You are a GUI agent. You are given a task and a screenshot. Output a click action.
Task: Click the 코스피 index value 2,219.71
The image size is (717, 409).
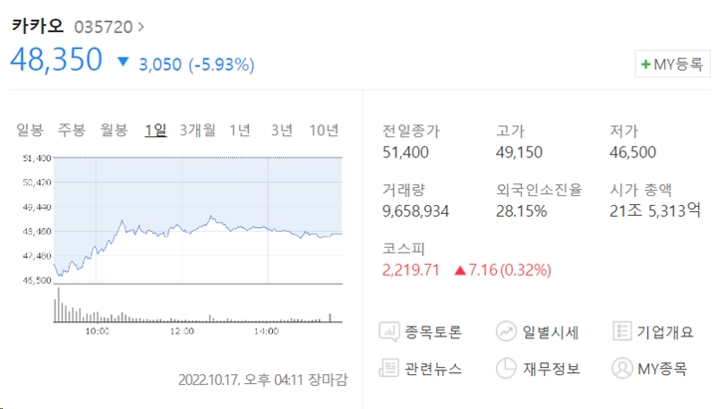410,270
